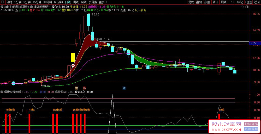Select the 周线 weekly period tab
261x134 pixels.
click(76, 2)
